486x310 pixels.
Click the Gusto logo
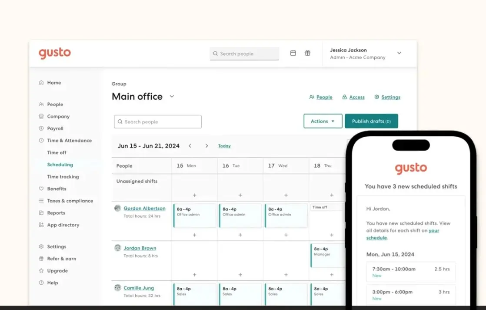[55, 53]
